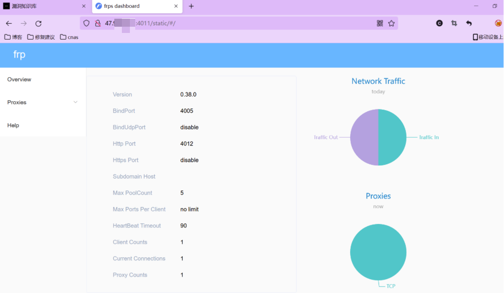This screenshot has width=504, height=293.
Task: Click the Current Connections label
Action: click(x=139, y=259)
